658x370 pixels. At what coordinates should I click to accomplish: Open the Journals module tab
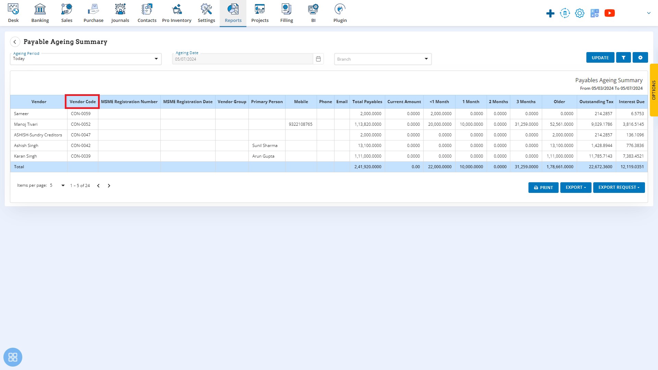click(x=120, y=13)
